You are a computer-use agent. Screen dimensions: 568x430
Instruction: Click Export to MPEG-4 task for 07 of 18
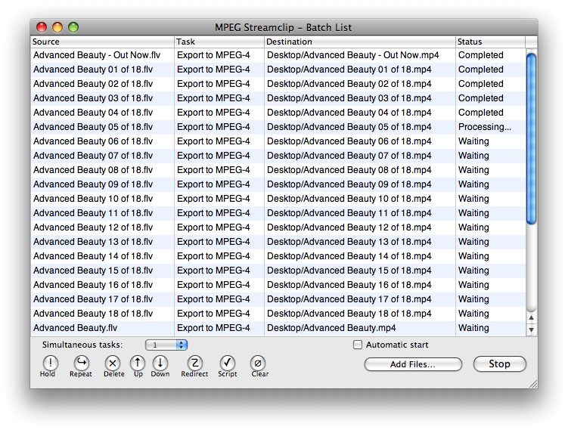pos(213,156)
